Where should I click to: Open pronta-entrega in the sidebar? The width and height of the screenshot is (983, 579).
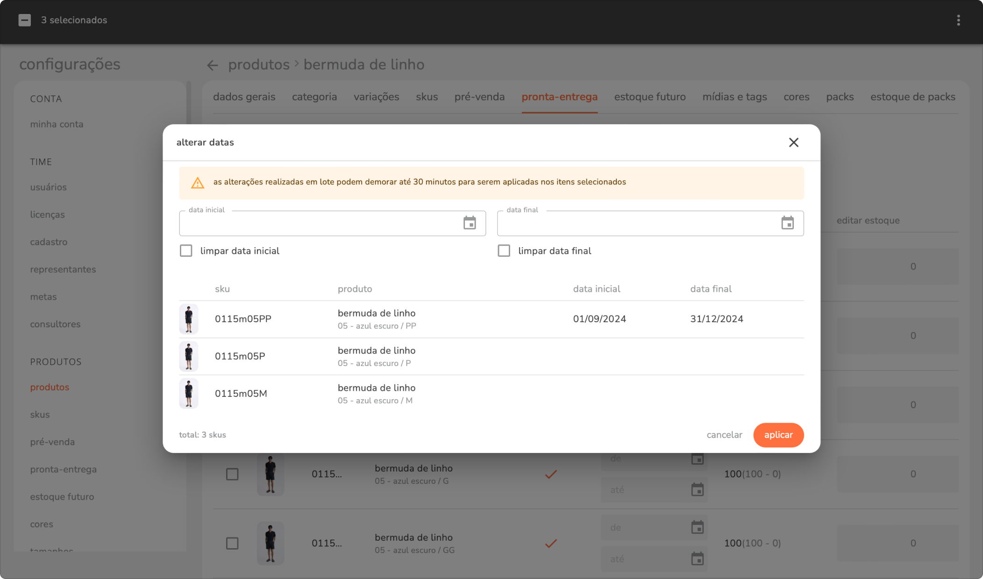pos(63,469)
